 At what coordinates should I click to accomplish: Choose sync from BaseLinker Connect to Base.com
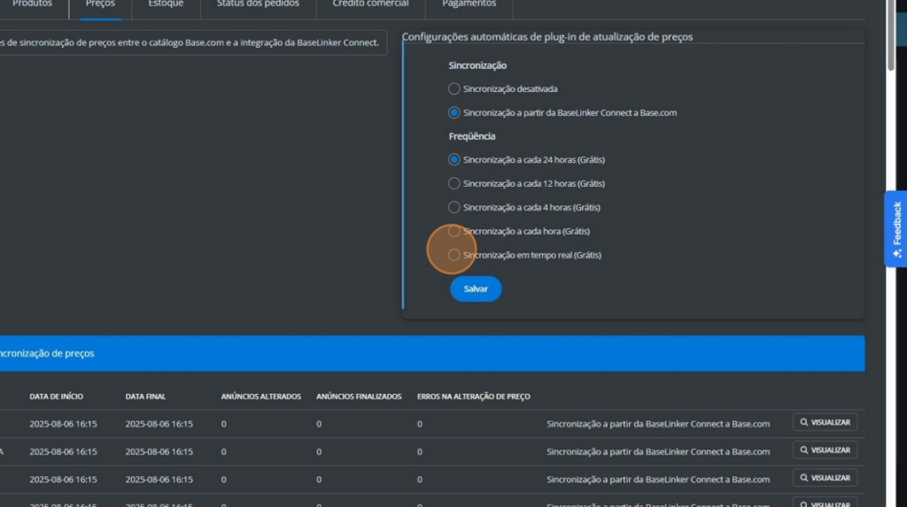[x=454, y=112]
